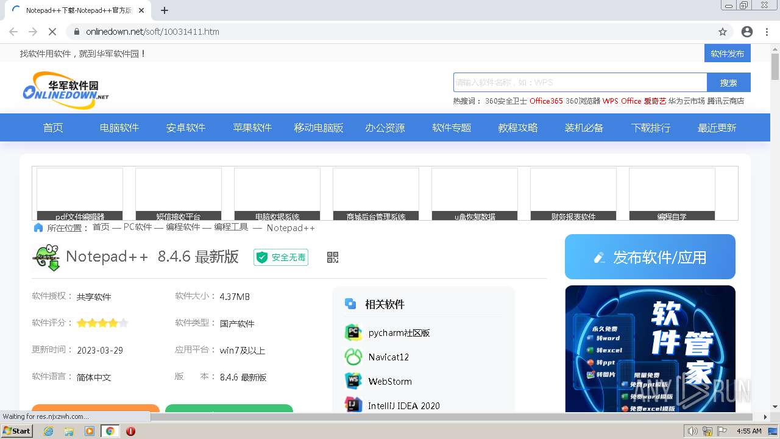
Task: Click the Notepad++ chameleon app icon
Action: tap(46, 257)
